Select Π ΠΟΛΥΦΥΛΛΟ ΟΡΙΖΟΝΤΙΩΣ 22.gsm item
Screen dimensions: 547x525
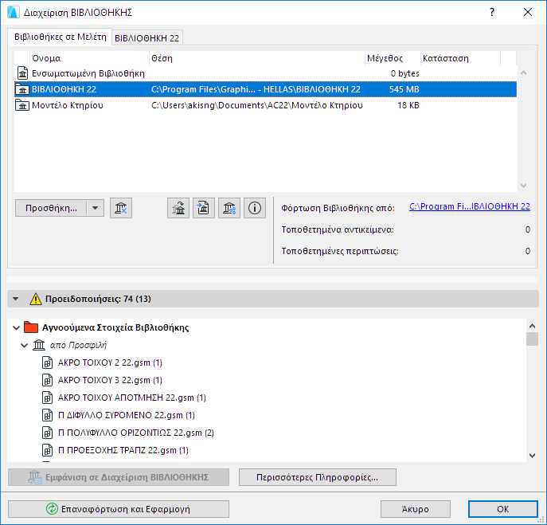click(135, 433)
